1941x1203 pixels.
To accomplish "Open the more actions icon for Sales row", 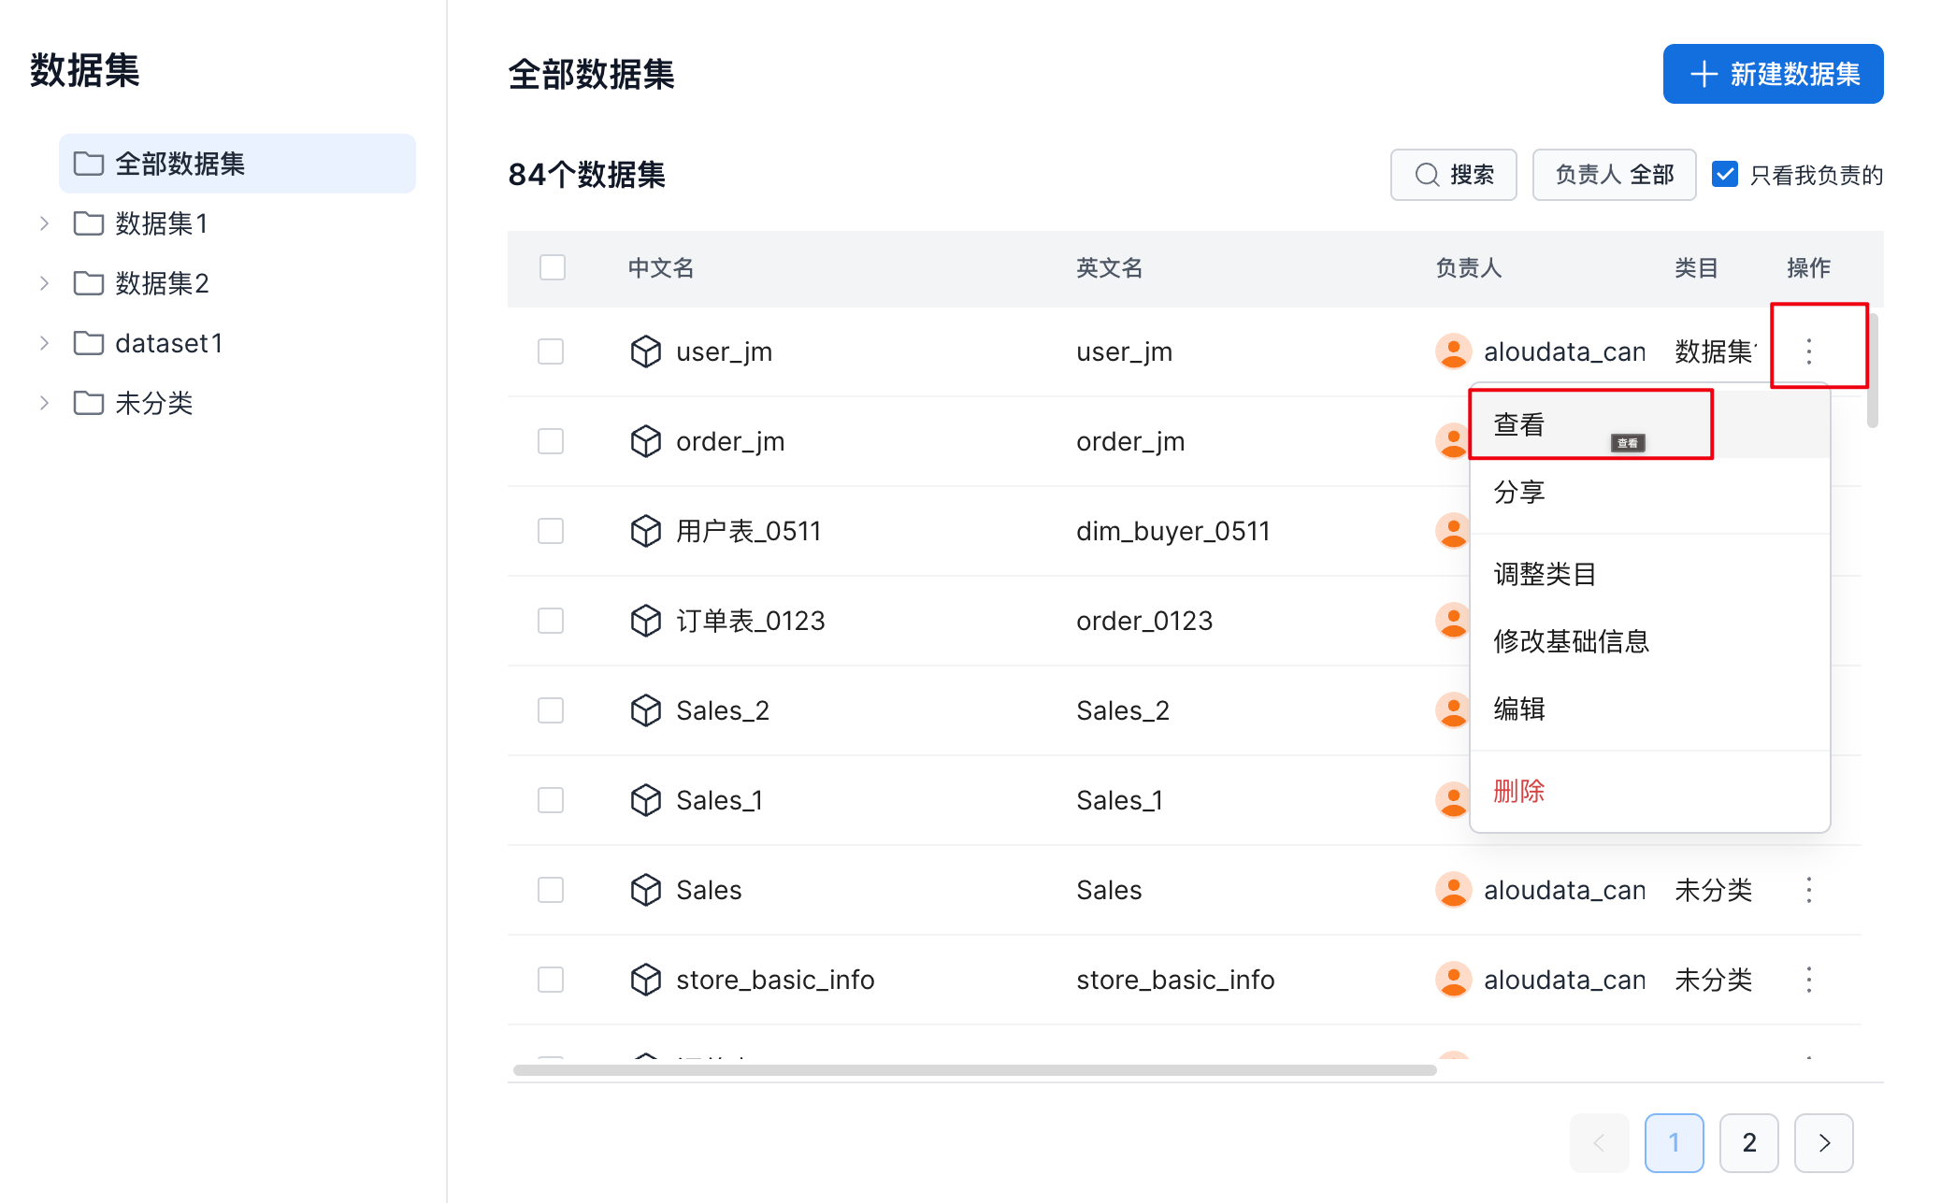I will pos(1808,890).
